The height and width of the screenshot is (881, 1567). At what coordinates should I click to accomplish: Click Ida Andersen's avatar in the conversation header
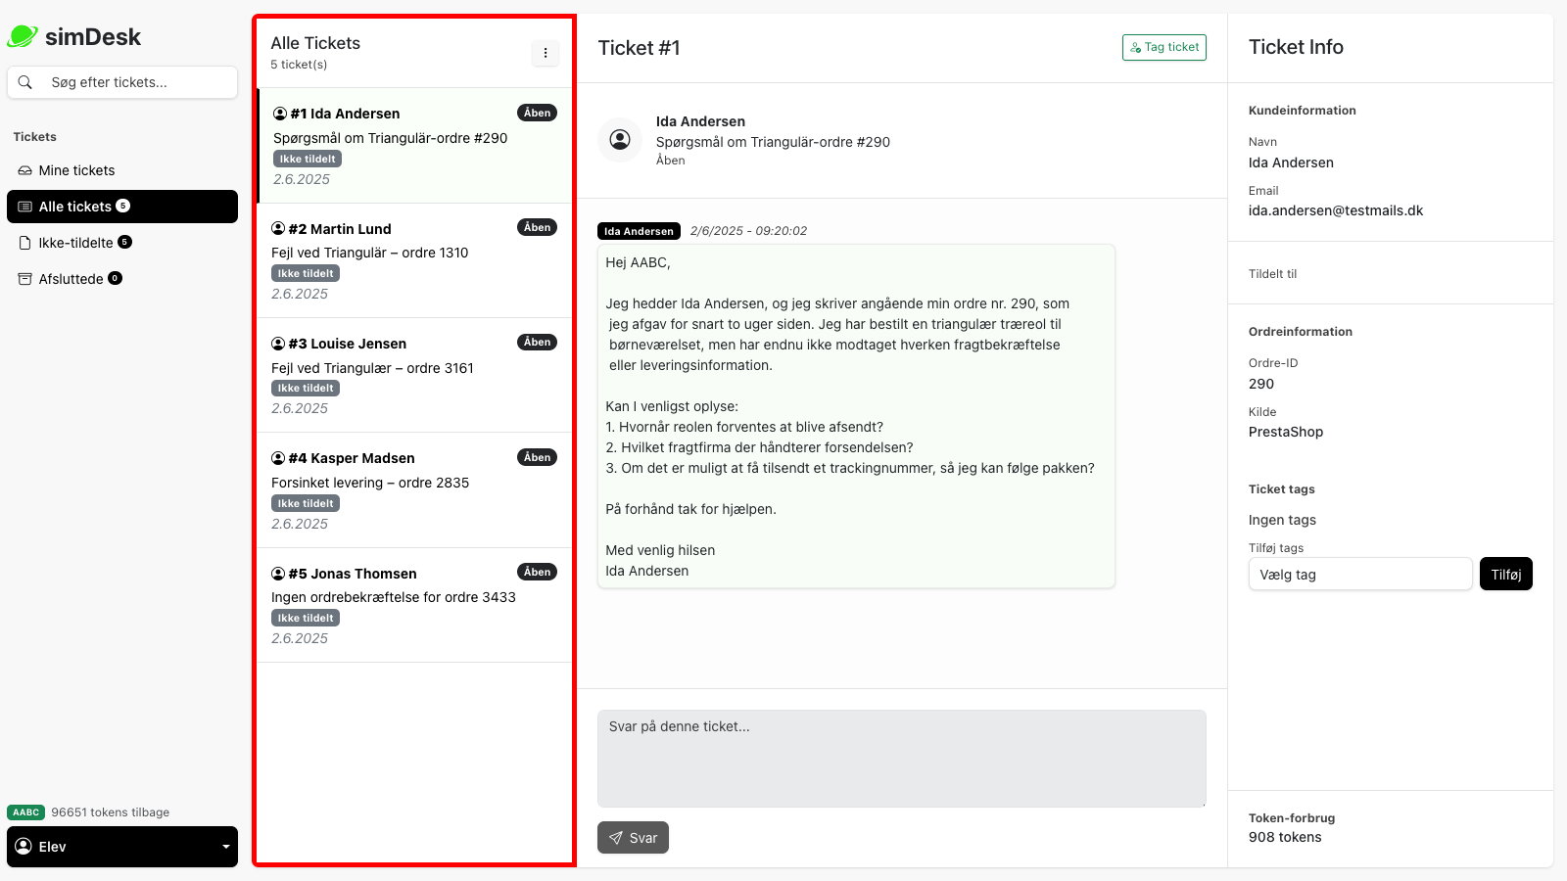pos(620,139)
